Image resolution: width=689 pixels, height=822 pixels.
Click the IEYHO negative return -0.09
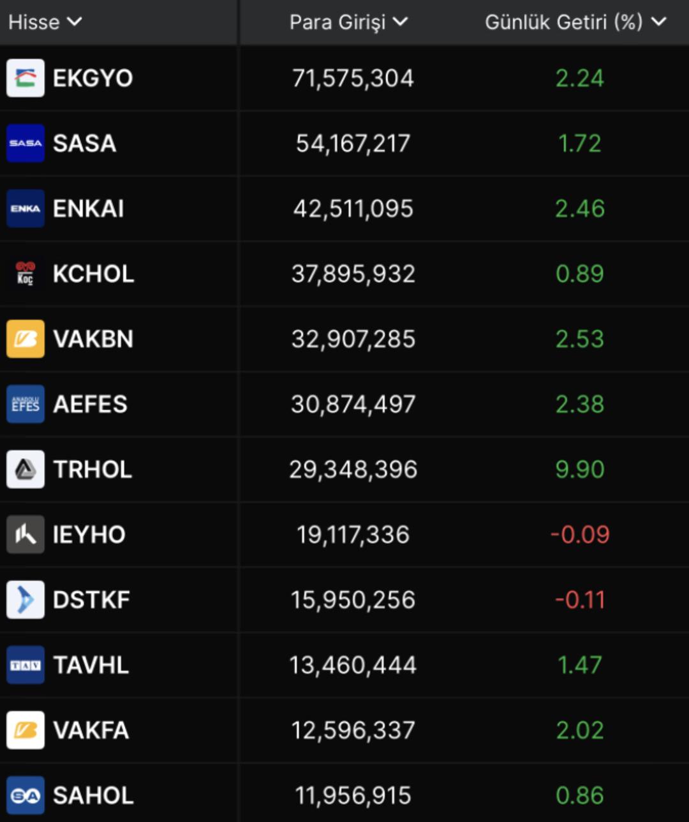[x=579, y=534]
